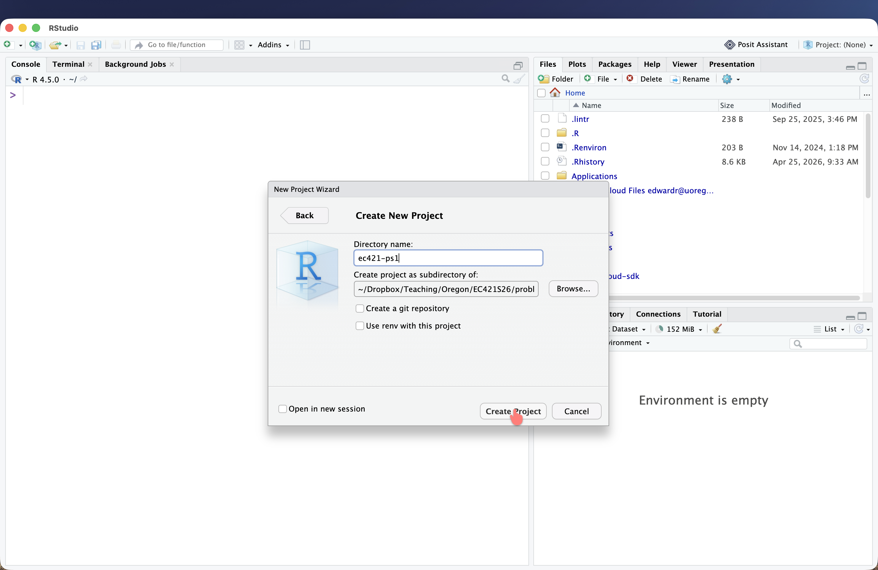Viewport: 878px width, 570px height.
Task: Click the workspace panes grid icon
Action: [x=240, y=45]
